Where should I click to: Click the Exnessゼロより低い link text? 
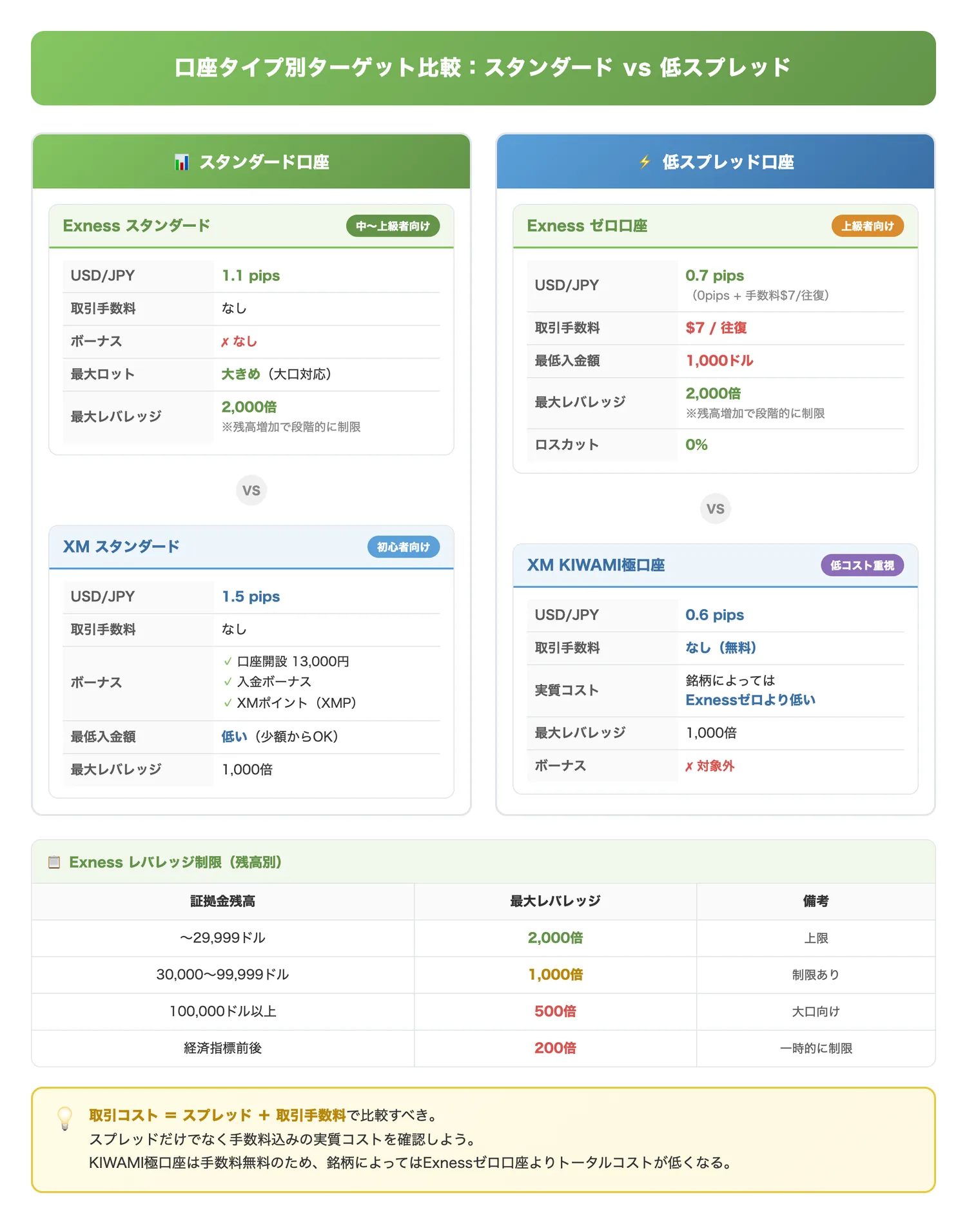point(750,700)
